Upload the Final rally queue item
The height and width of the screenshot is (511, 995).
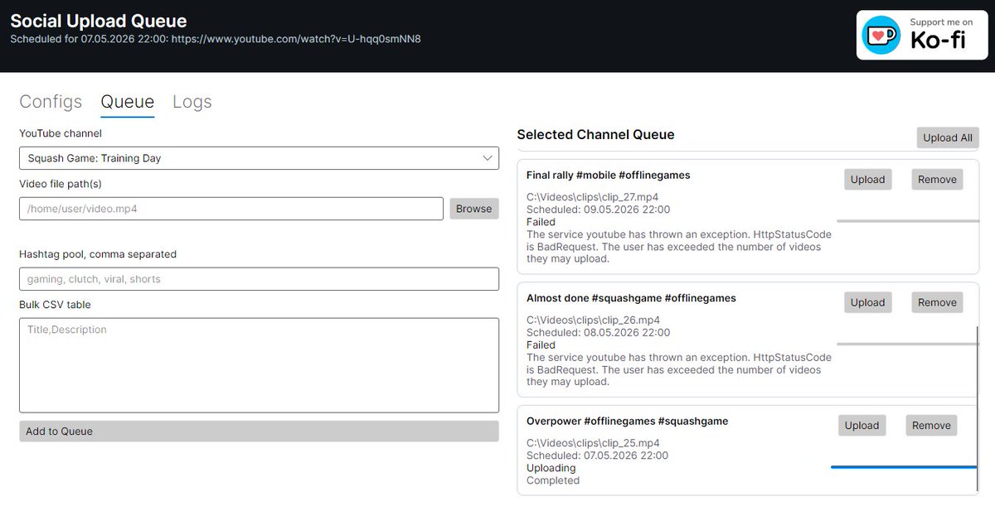868,180
